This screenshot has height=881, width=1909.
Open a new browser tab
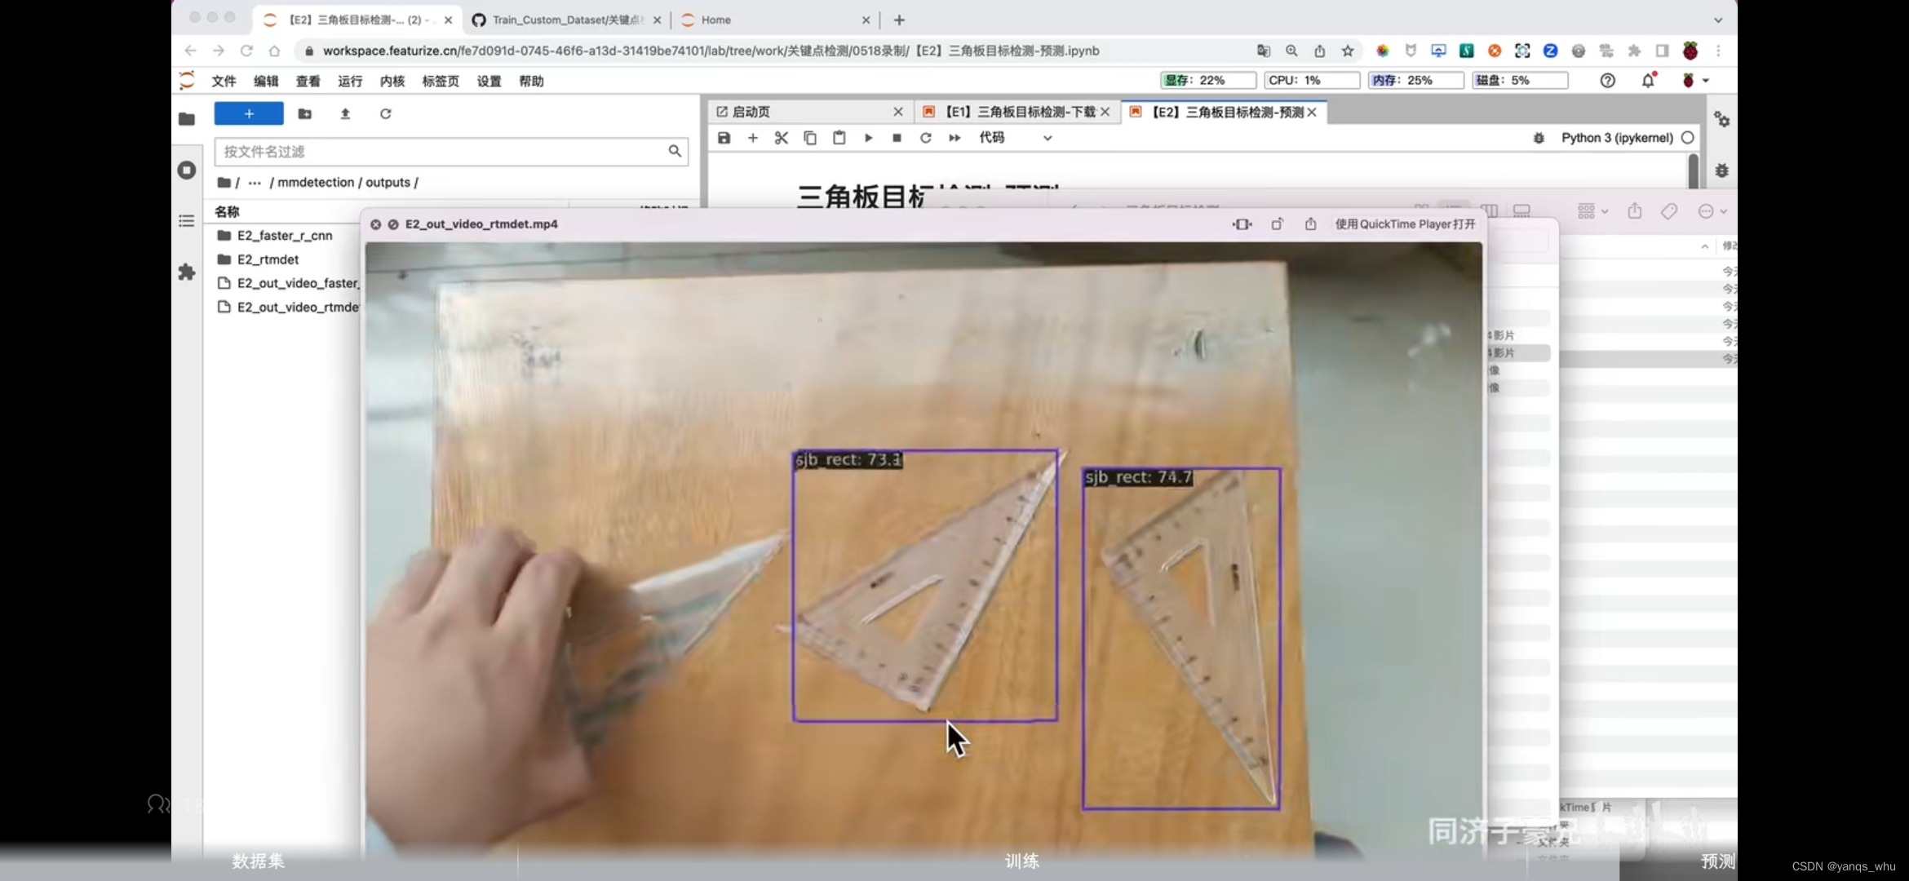point(899,20)
